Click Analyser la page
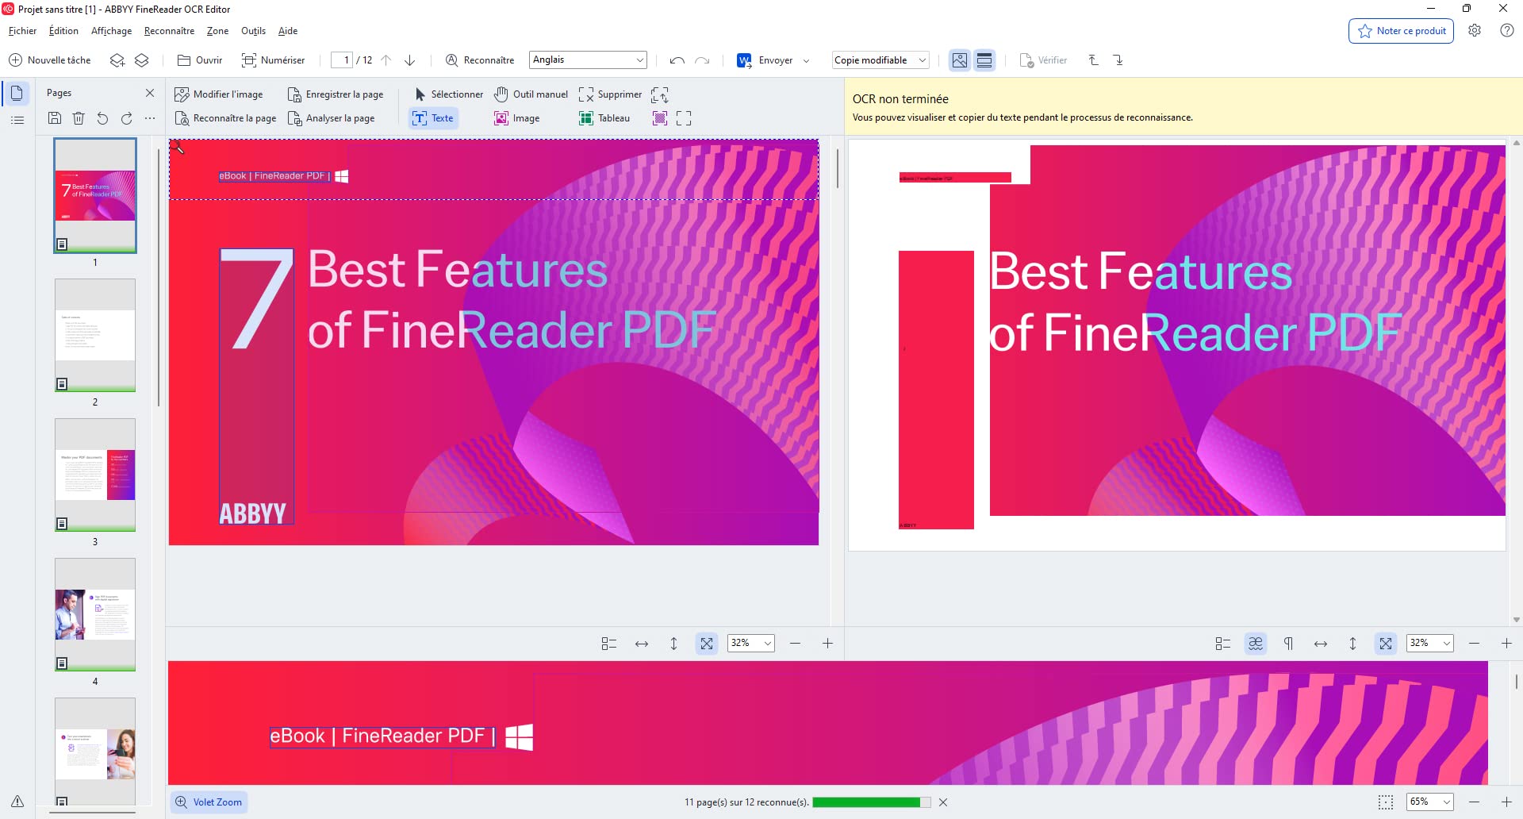1523x819 pixels. pyautogui.click(x=331, y=118)
